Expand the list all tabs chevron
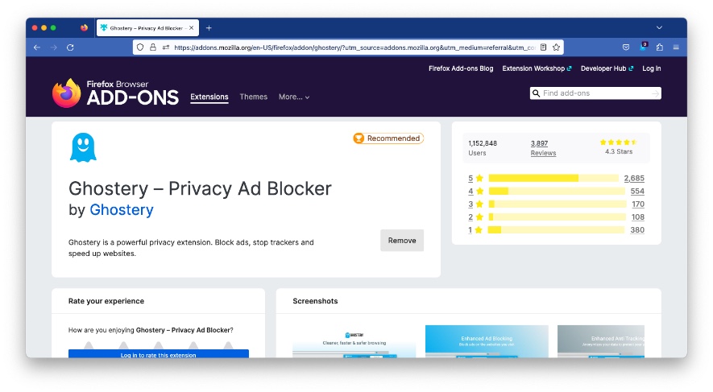The image size is (713, 392). pyautogui.click(x=659, y=27)
